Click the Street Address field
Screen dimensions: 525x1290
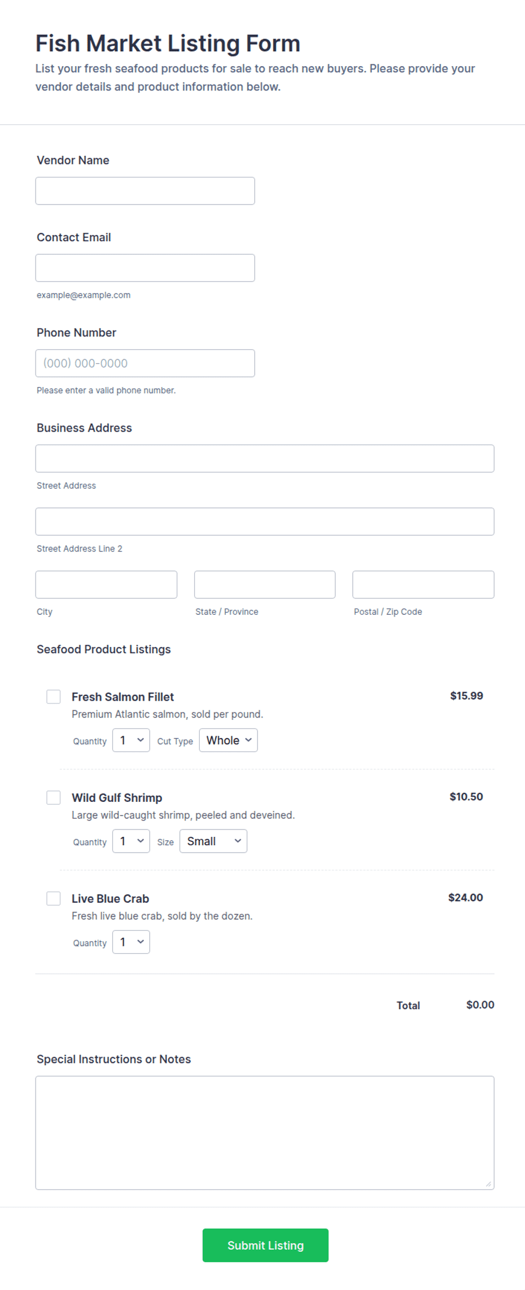click(x=265, y=458)
